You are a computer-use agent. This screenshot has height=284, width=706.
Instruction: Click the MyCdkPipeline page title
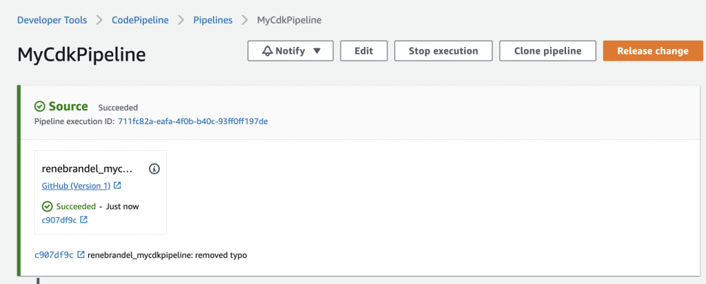(x=81, y=54)
